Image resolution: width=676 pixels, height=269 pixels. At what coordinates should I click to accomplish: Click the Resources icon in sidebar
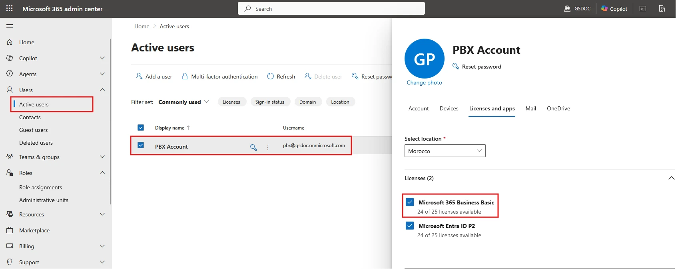coord(10,214)
